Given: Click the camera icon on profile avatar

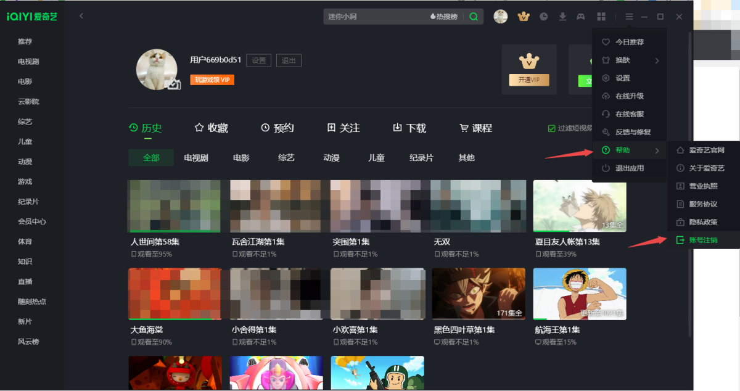Looking at the screenshot, I should point(174,84).
